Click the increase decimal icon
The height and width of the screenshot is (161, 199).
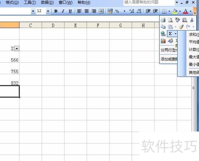[x=132, y=11]
